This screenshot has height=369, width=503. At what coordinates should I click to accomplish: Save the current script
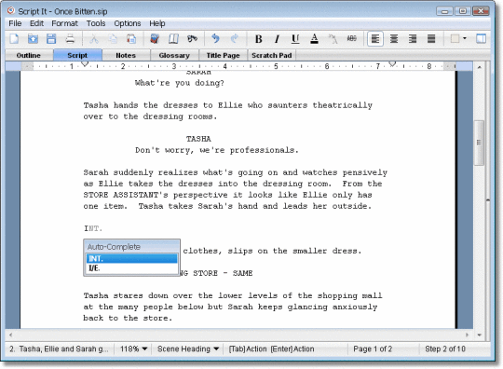[x=51, y=39]
